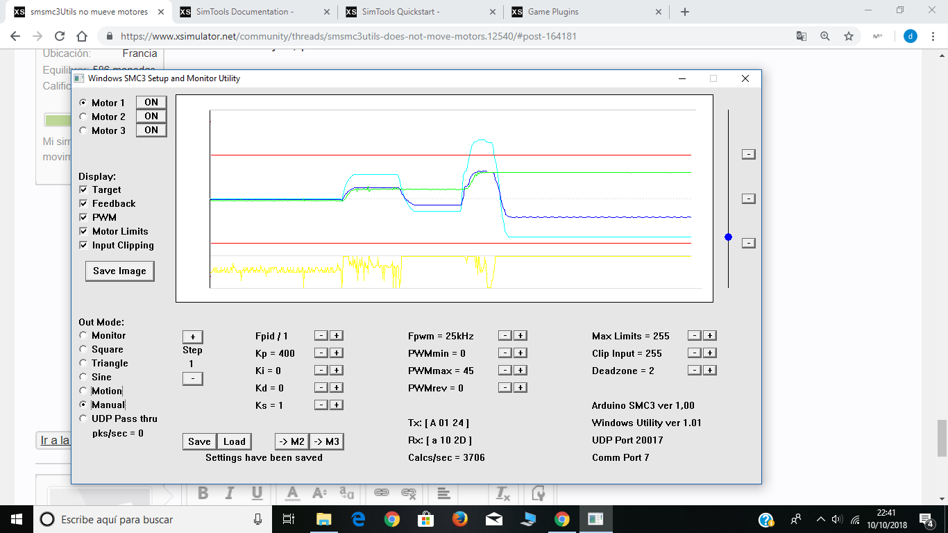Decrease Fpid value
This screenshot has height=533, width=948.
pos(321,335)
